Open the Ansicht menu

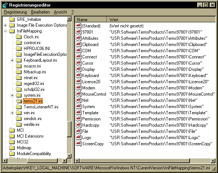pyautogui.click(x=60, y=12)
